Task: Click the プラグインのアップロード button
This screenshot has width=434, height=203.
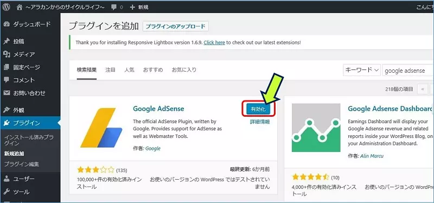Action: [x=175, y=27]
